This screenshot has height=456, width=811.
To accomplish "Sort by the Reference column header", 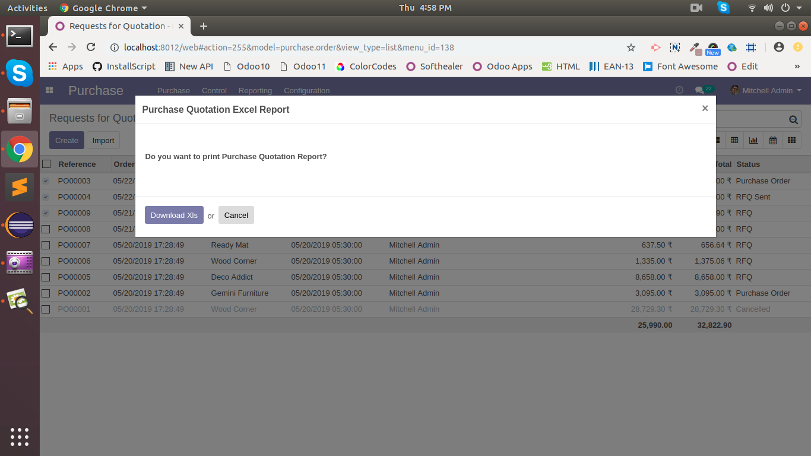I will tap(77, 164).
